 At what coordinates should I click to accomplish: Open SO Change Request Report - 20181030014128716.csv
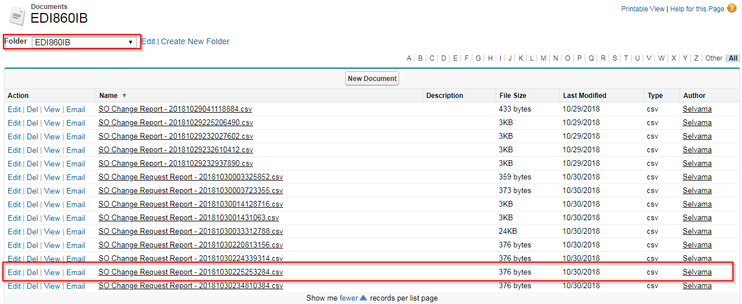coord(191,204)
